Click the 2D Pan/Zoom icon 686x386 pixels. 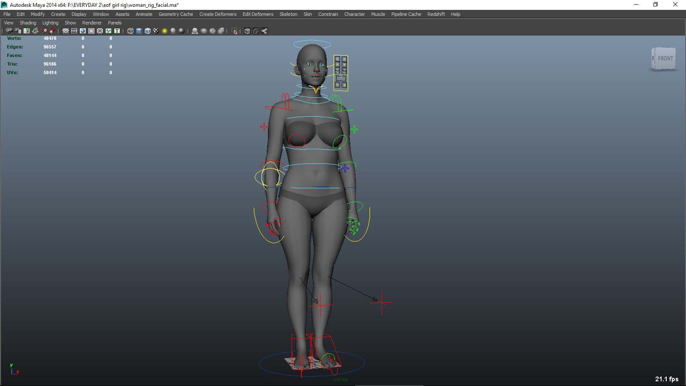coord(44,31)
